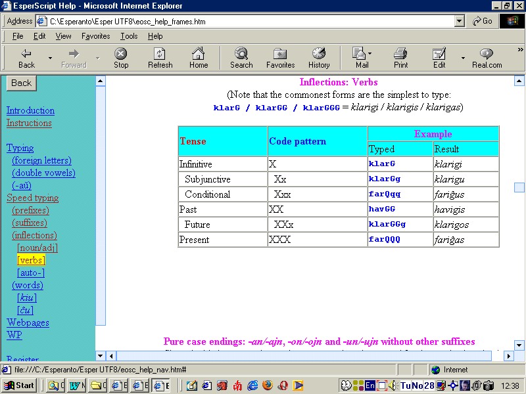
Task: Open the Favorites toolbar icon
Action: point(280,57)
